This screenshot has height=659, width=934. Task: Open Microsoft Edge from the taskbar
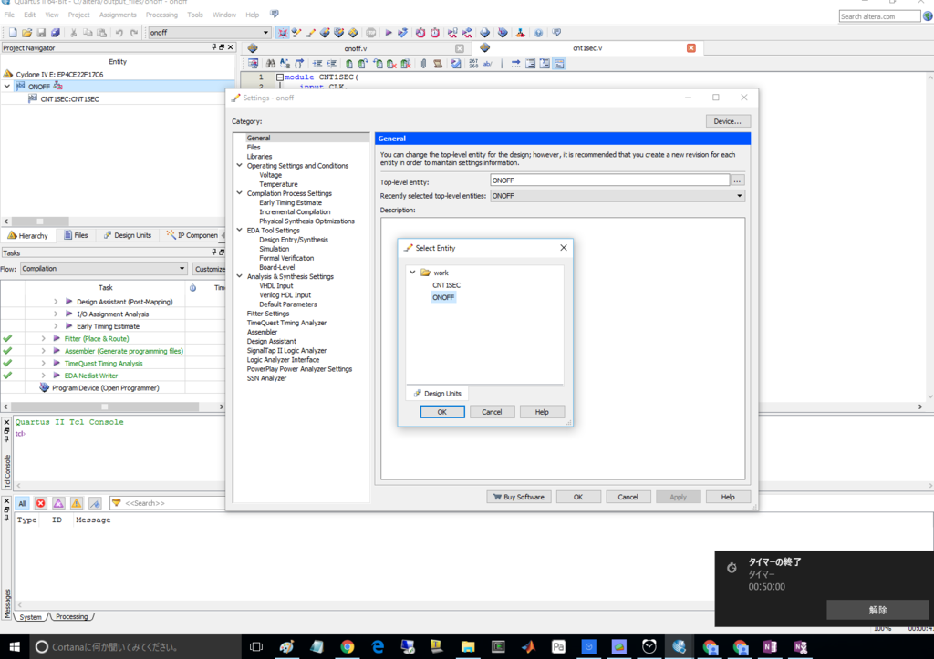378,646
